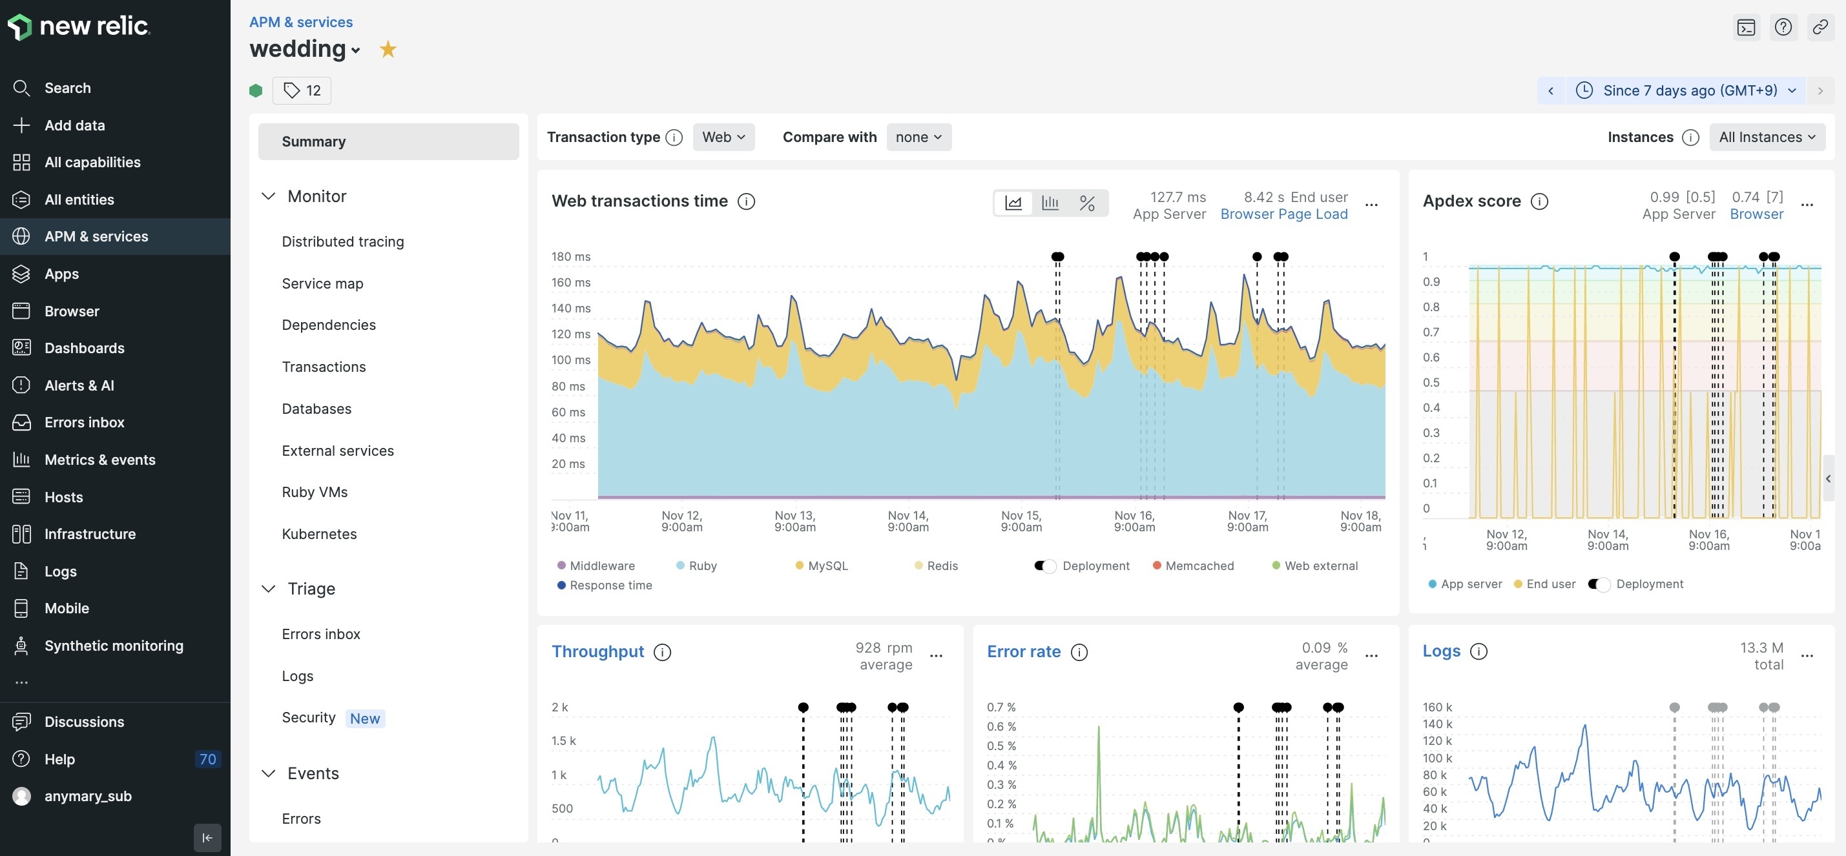Open Browser Page Load link

click(1283, 214)
